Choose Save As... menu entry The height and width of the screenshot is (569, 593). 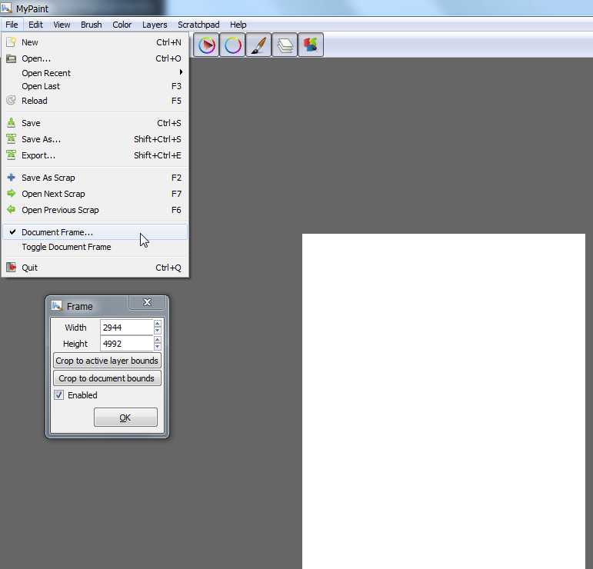(x=95, y=139)
